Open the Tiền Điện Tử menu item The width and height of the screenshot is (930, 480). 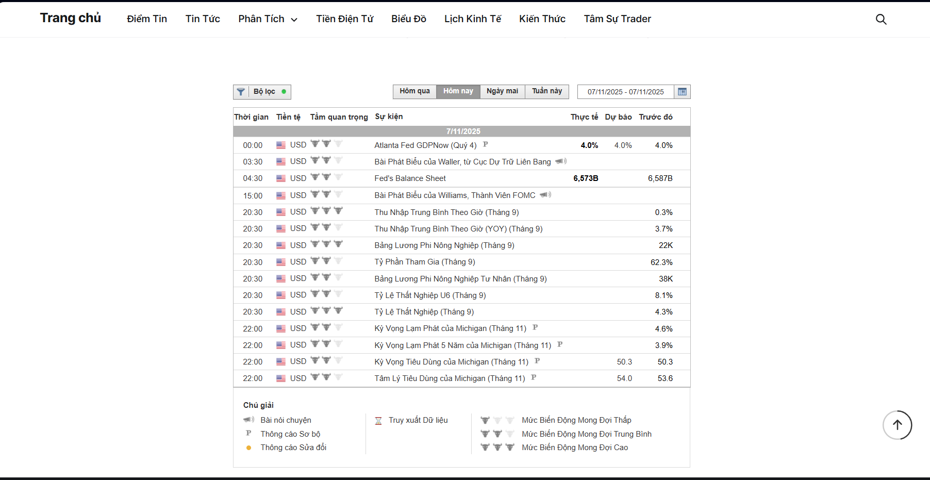pos(344,19)
